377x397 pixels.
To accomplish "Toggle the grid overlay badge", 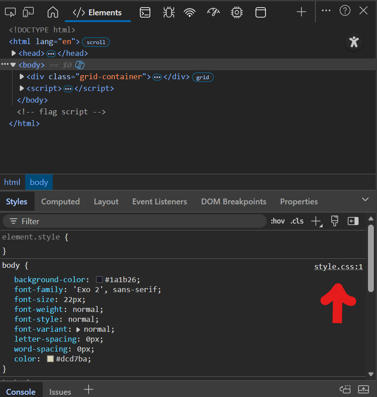I will pyautogui.click(x=202, y=77).
